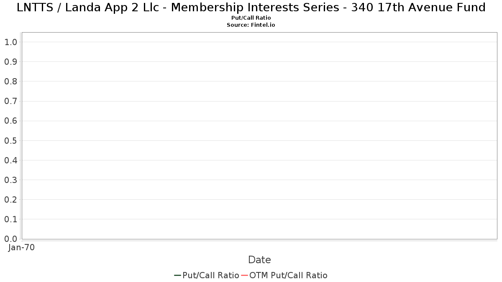502x282 pixels.
Task: Click the 0.6 y-axis tick label
Action: [10, 121]
